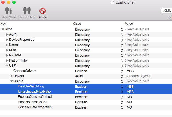Open class stepper for ConnectDrivers row
The width and height of the screenshot is (172, 117).
click(122, 71)
